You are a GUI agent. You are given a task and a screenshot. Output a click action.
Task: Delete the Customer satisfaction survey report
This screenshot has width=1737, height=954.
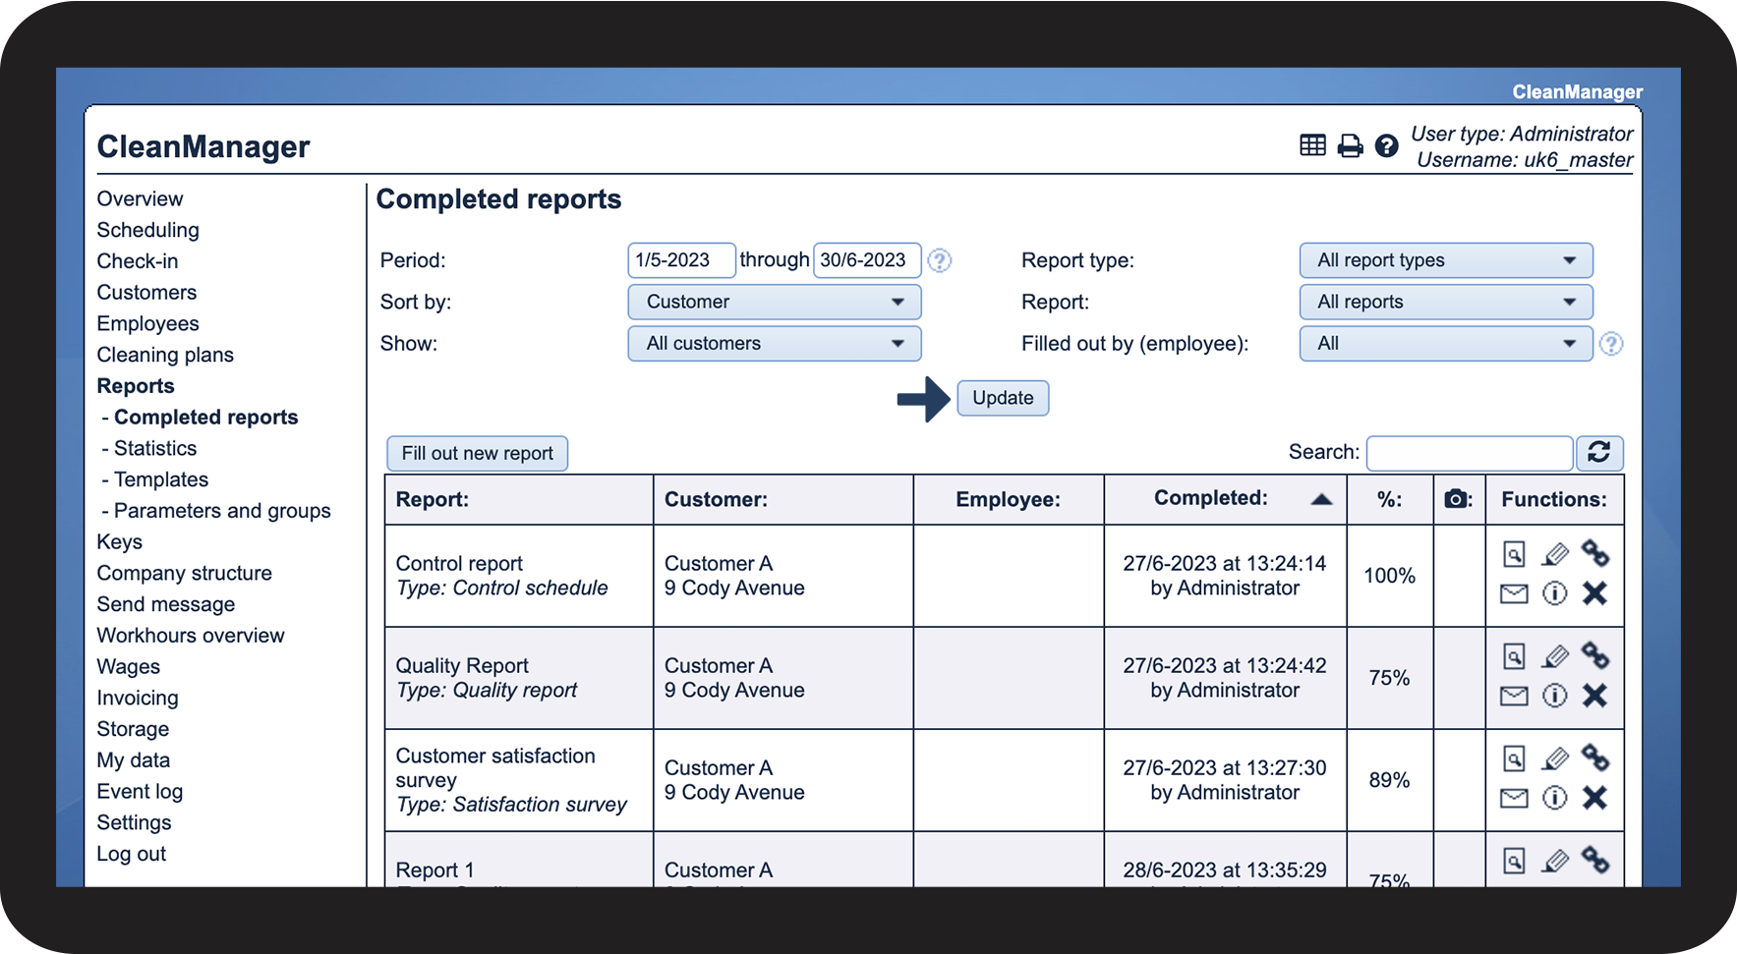[x=1594, y=798]
